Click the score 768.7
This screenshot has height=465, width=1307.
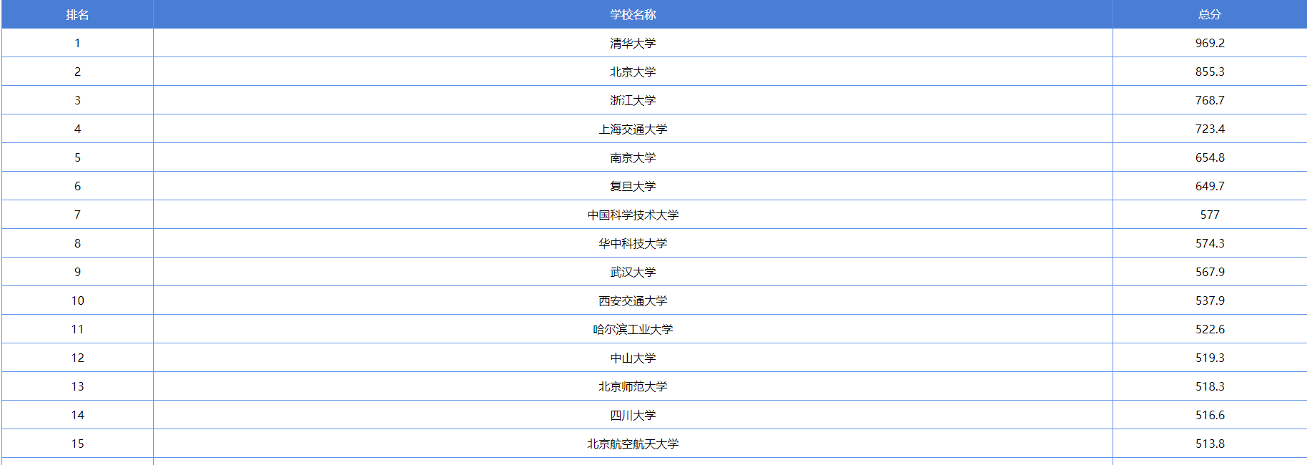(x=1210, y=100)
